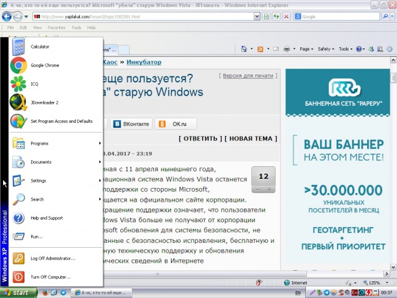Launch JDownloader 2 from the Start menu
397x298 pixels.
(56, 102)
